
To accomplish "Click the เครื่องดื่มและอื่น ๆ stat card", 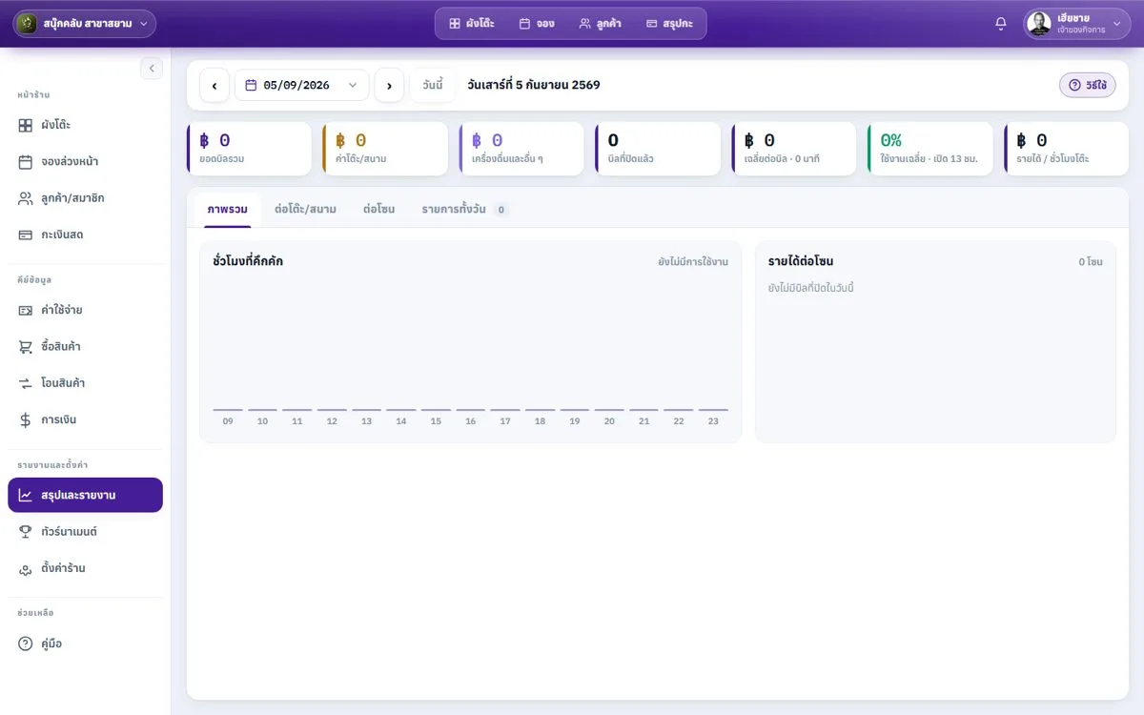I will 521,149.
